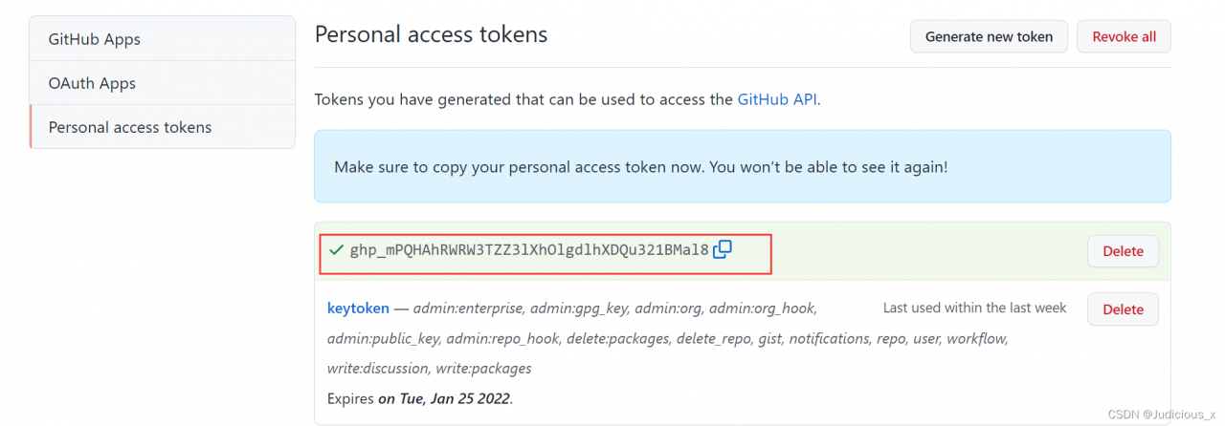1225x426 pixels.
Task: Click the Last used within the last week label
Action: (974, 308)
